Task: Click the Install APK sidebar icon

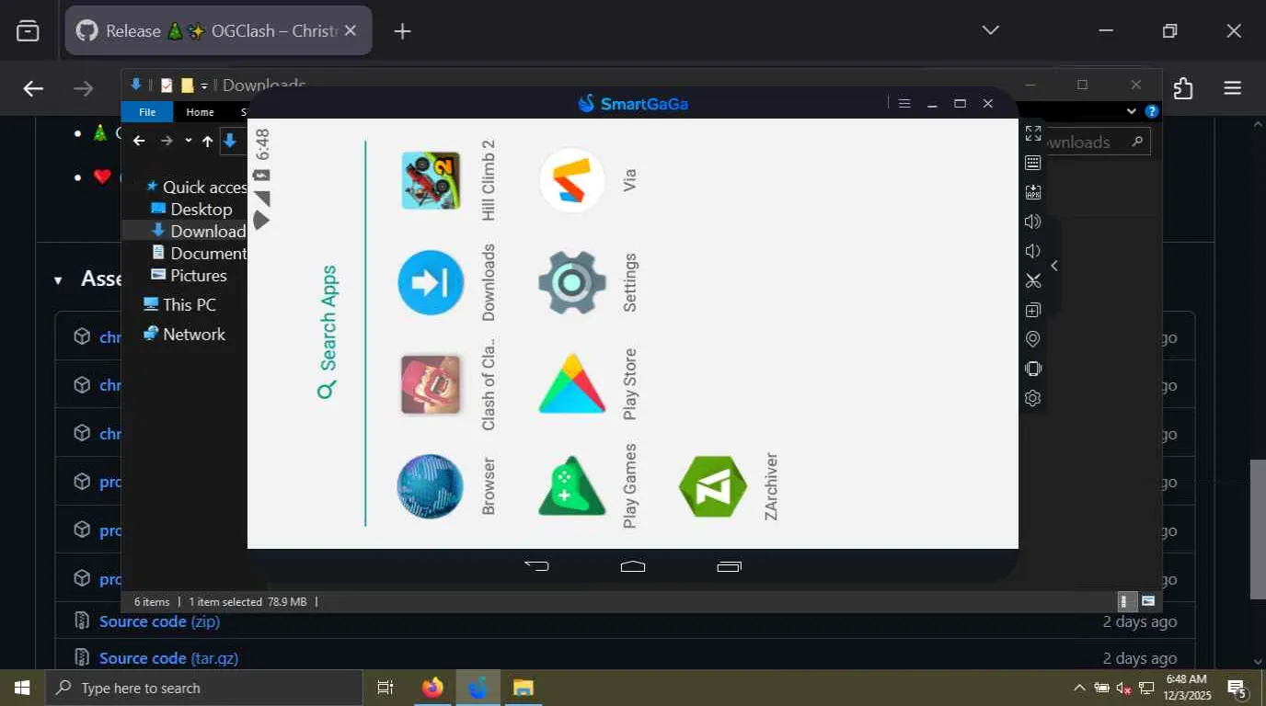Action: click(1033, 192)
